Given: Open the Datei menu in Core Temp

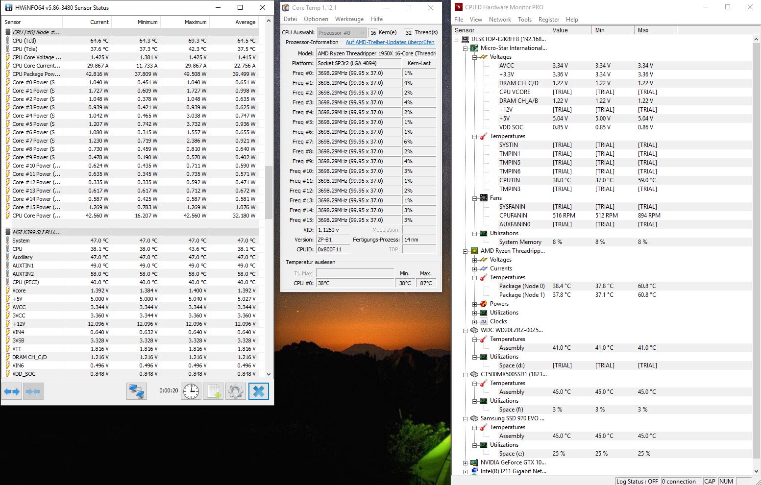Looking at the screenshot, I should pyautogui.click(x=291, y=19).
